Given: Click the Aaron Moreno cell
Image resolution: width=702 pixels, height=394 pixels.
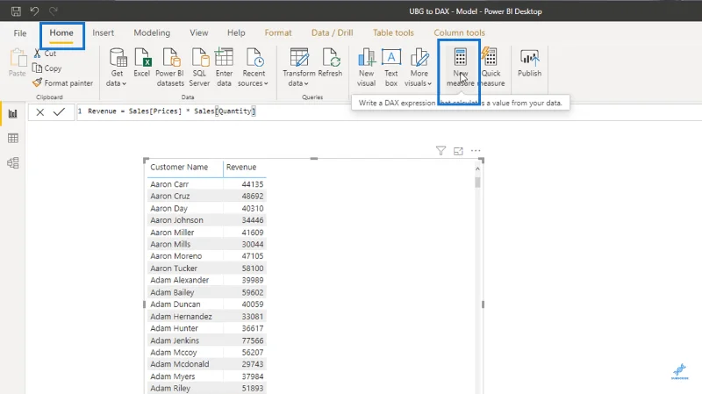Looking at the screenshot, I should click(176, 256).
